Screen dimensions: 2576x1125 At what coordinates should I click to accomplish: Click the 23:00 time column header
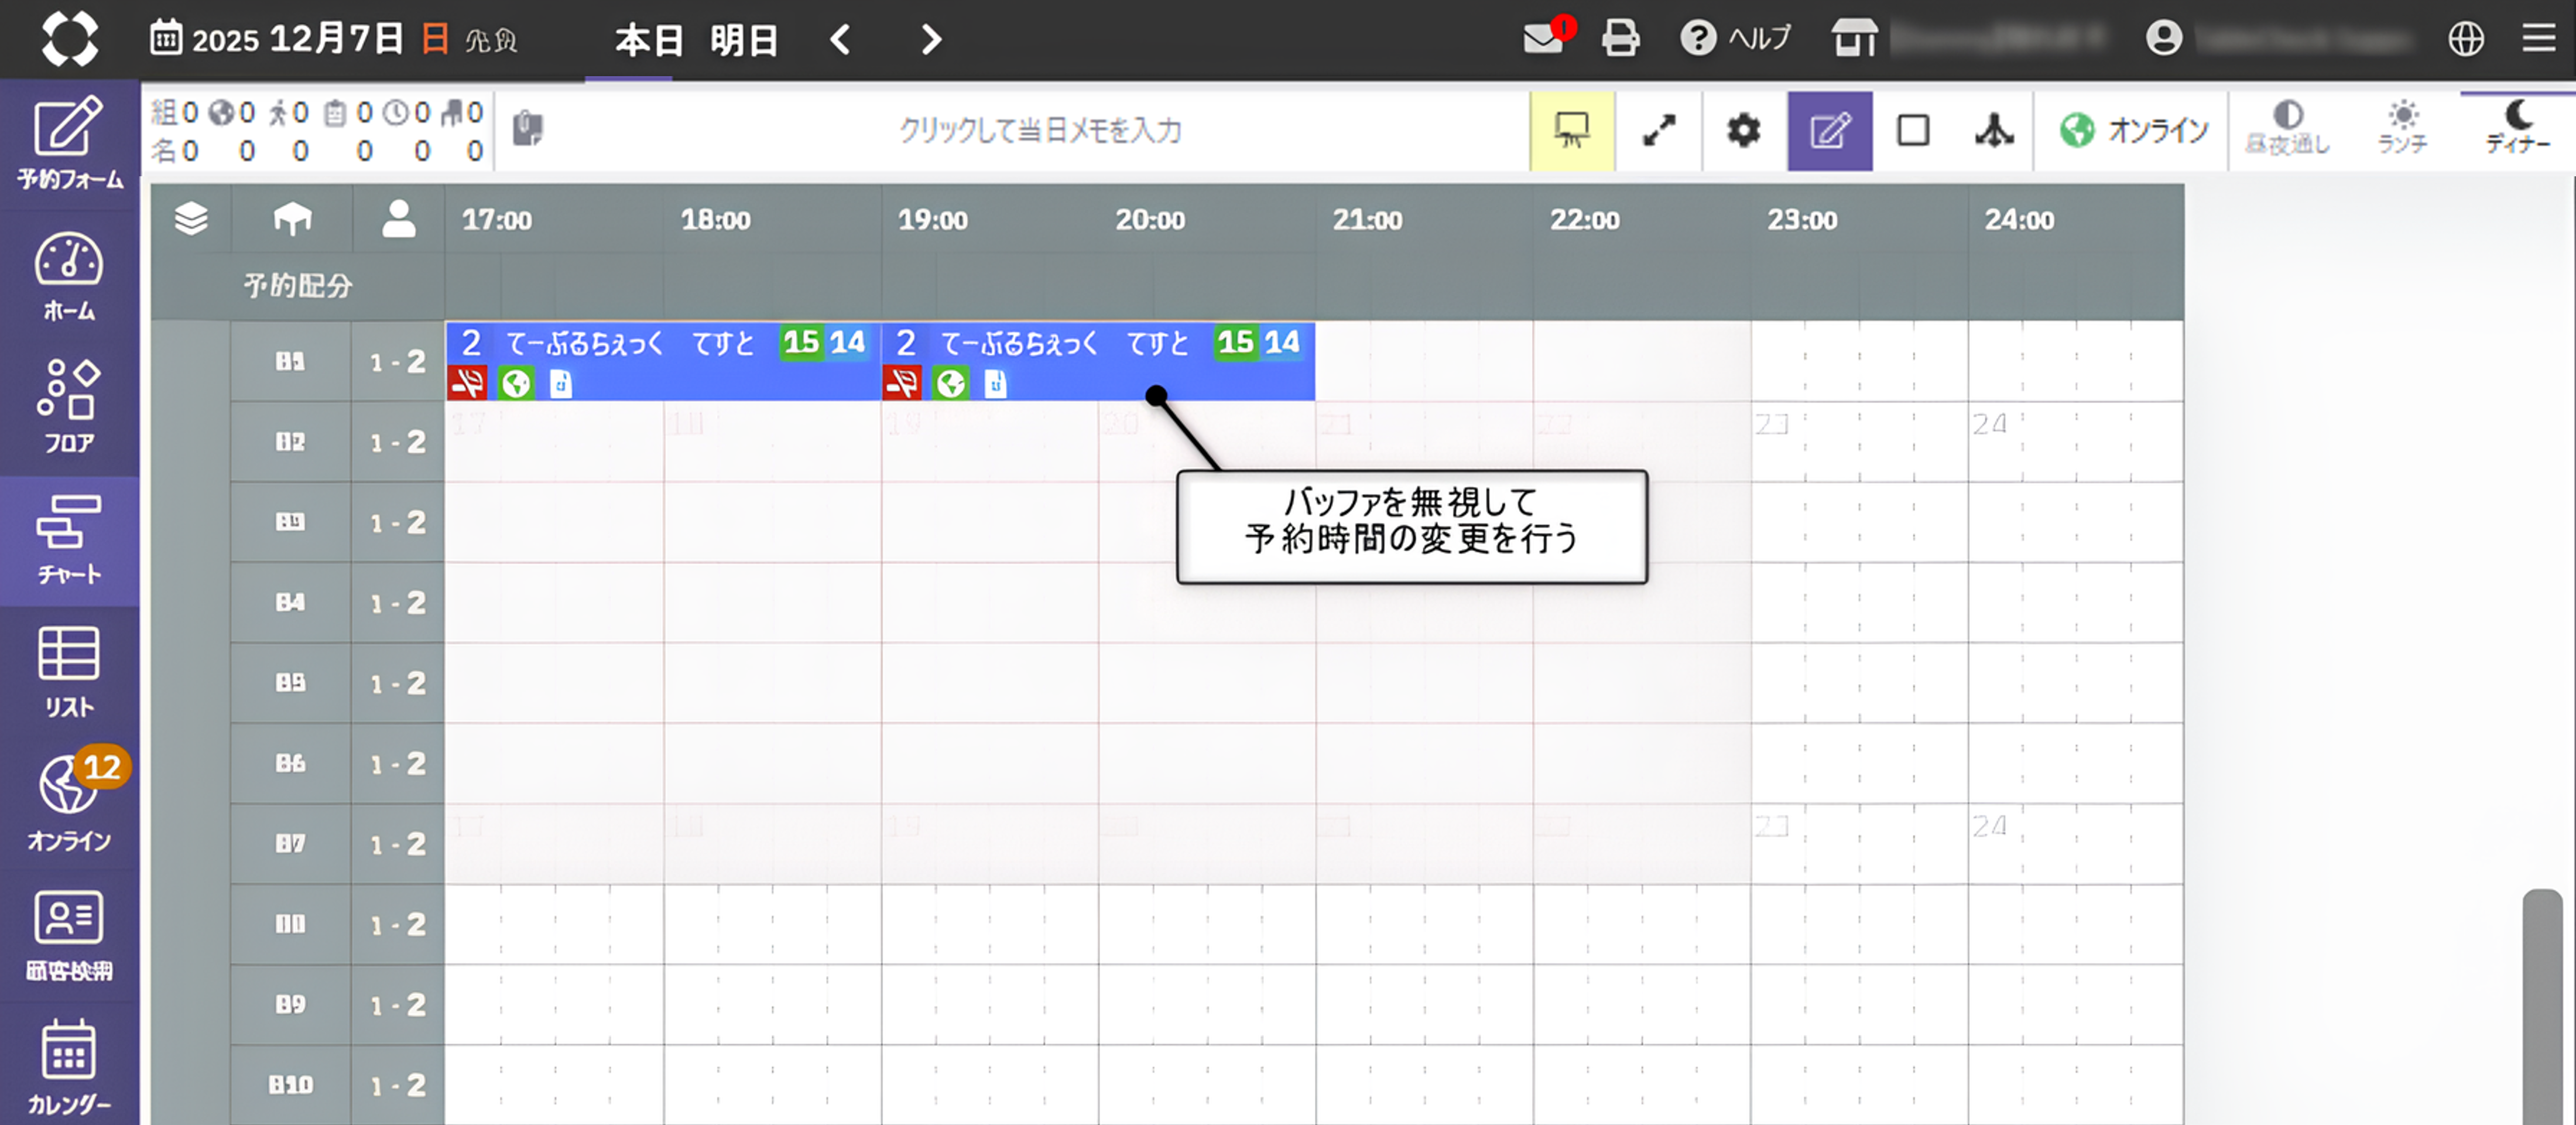point(1802,220)
